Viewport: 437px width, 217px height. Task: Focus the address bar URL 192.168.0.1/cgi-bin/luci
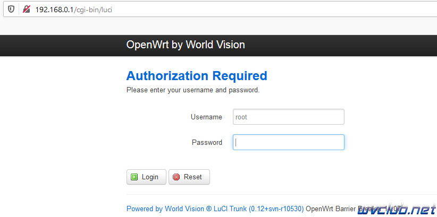click(x=74, y=10)
